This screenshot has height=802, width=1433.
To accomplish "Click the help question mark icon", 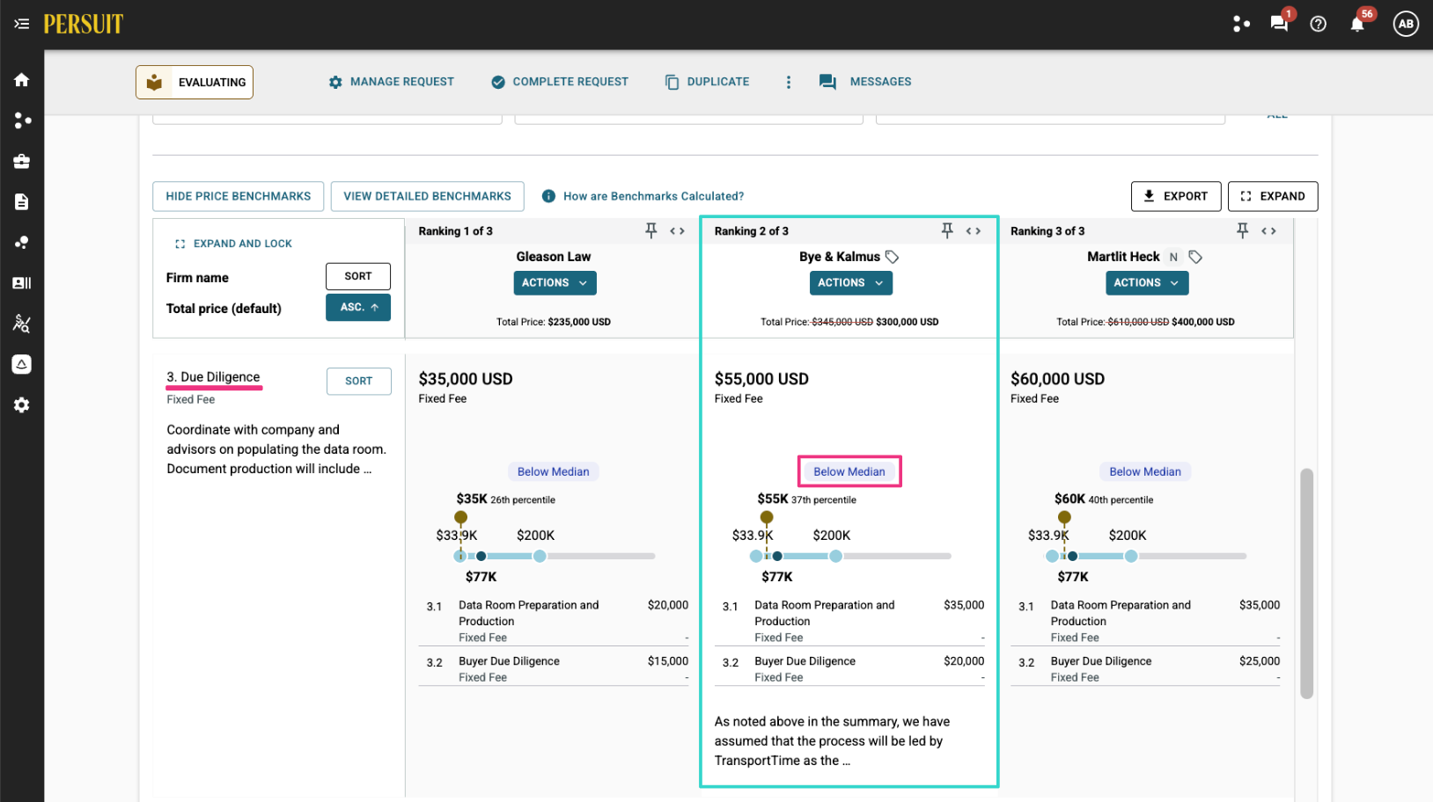I will tap(1318, 24).
